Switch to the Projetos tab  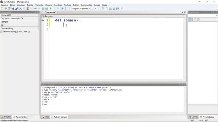click(6, 117)
